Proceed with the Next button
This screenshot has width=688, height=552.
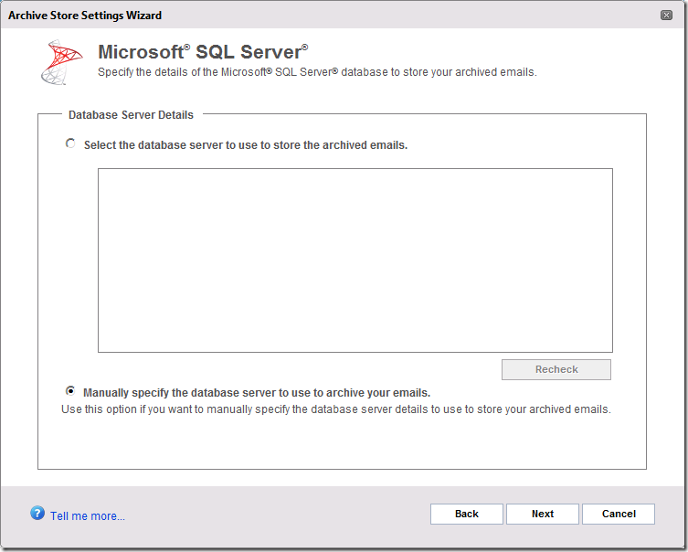coord(543,514)
